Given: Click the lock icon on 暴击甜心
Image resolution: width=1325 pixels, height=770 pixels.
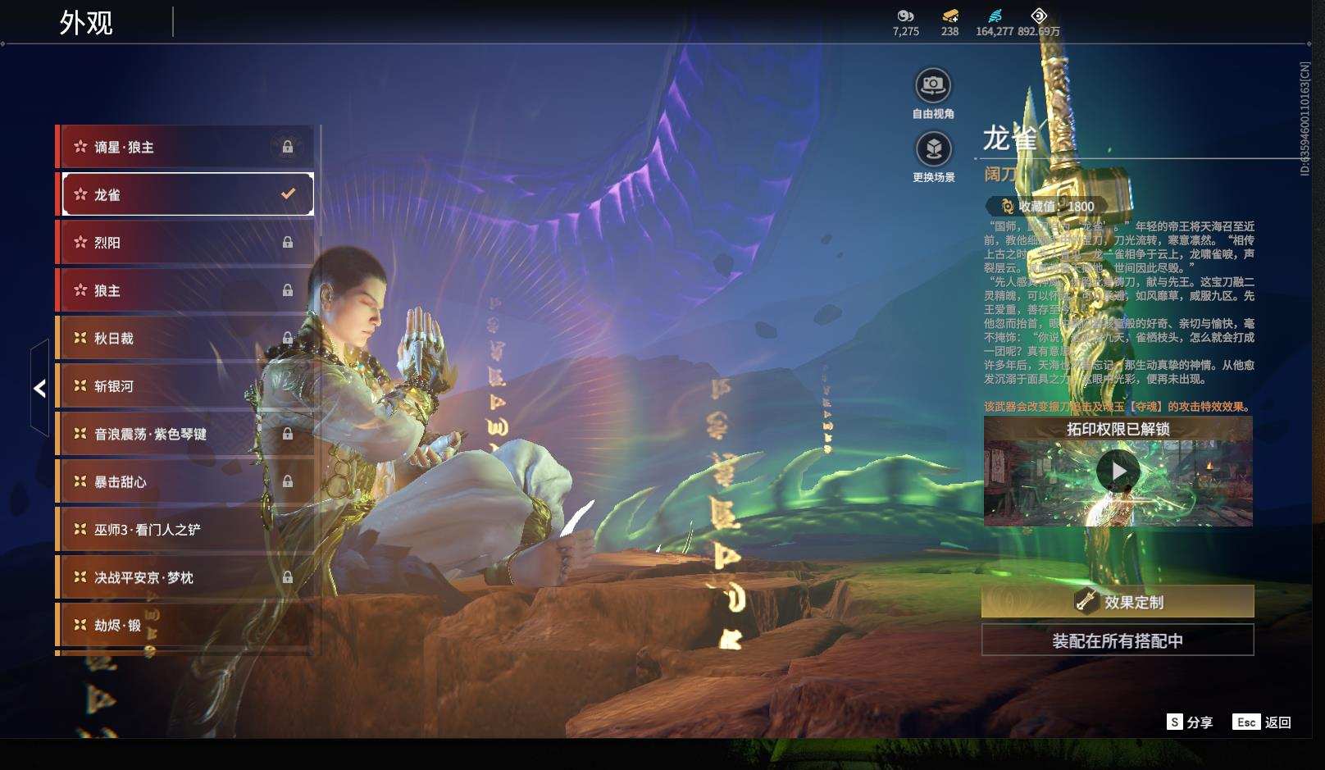Looking at the screenshot, I should [x=288, y=481].
